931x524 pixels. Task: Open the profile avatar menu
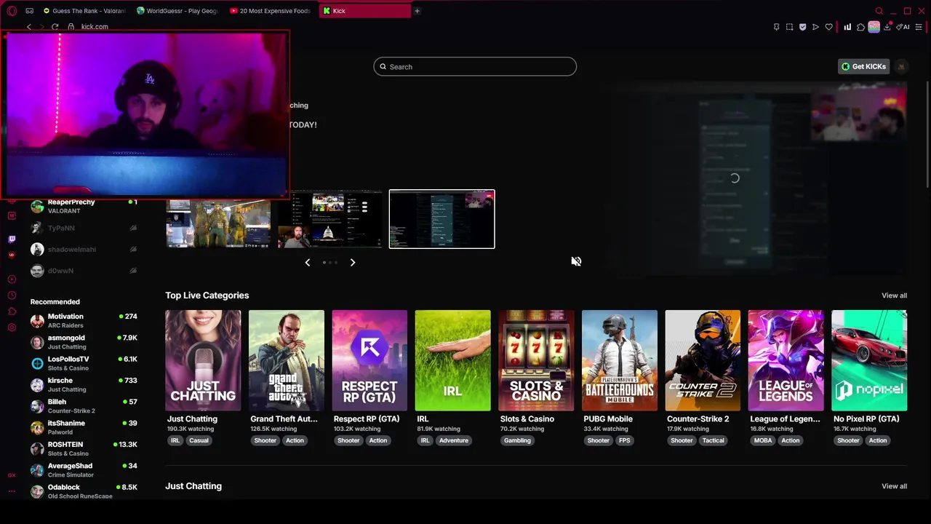pyautogui.click(x=901, y=66)
